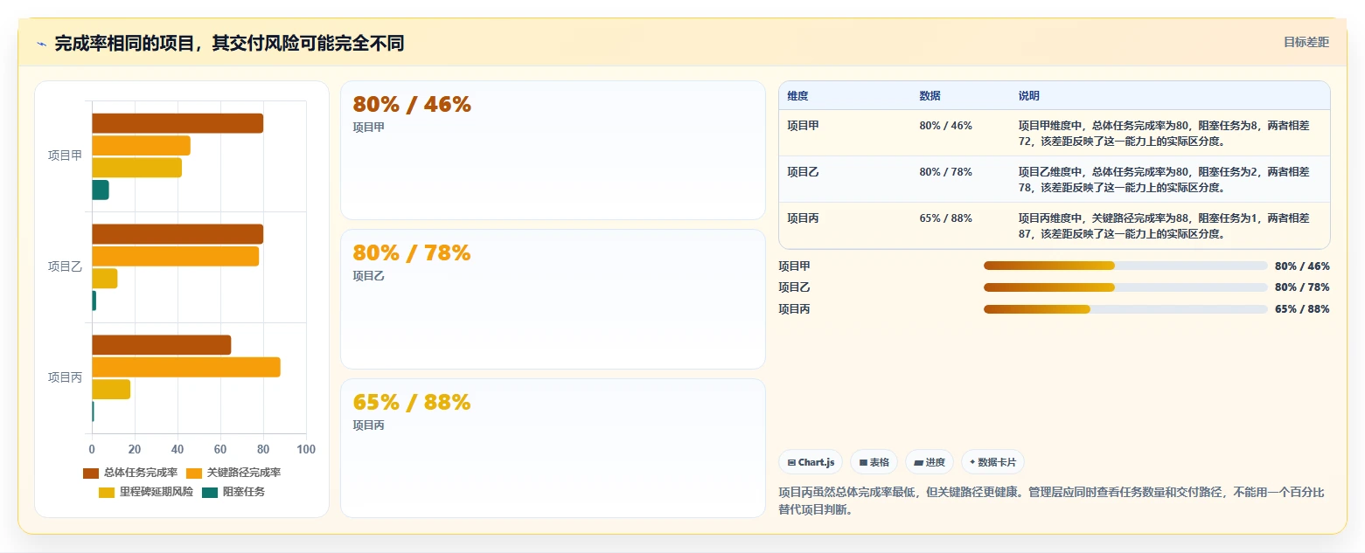Viewport: 1365px width, 553px height.
Task: Click the Chart.js chip icon
Action: (x=791, y=462)
